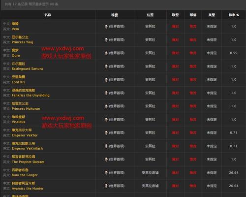Click skull icon in Lord Kri row
Image resolution: width=246 pixels, height=197 pixels.
pyautogui.click(x=106, y=80)
